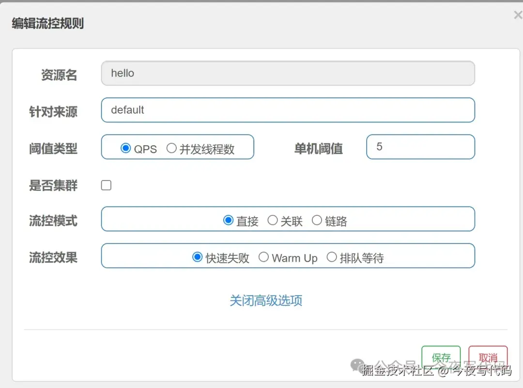Click the red 取消 cancel button
523x388 pixels.
pos(488,357)
